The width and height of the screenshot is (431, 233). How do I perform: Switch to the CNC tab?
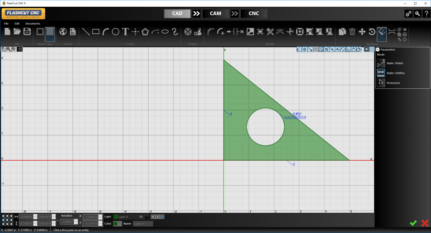pyautogui.click(x=254, y=13)
